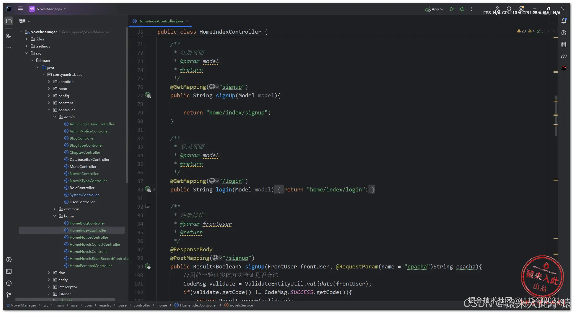Open HomePersonalController file
Viewport: 573px width, 313px height.
coord(91,266)
